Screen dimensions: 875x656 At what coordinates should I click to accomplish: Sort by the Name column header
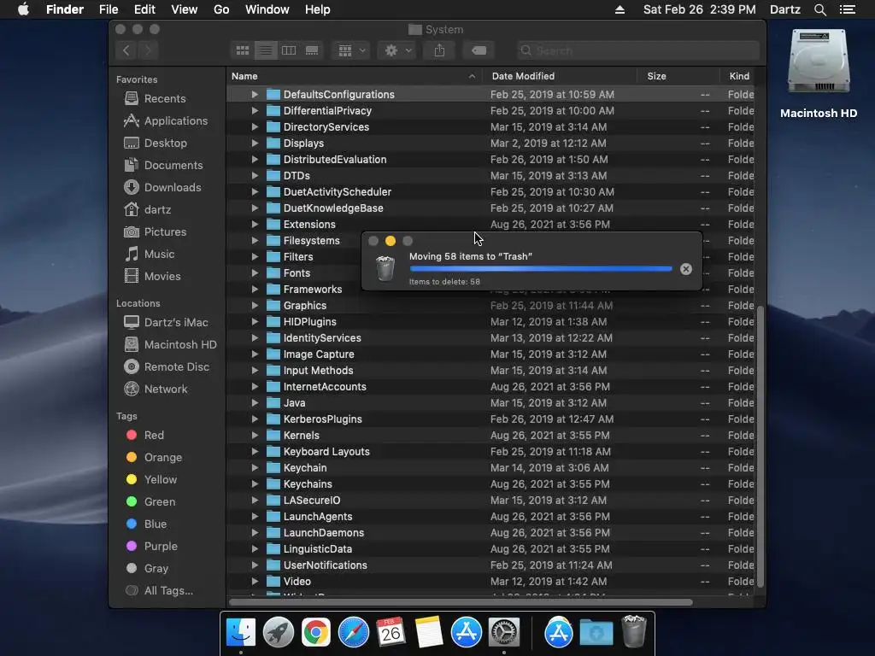point(355,76)
